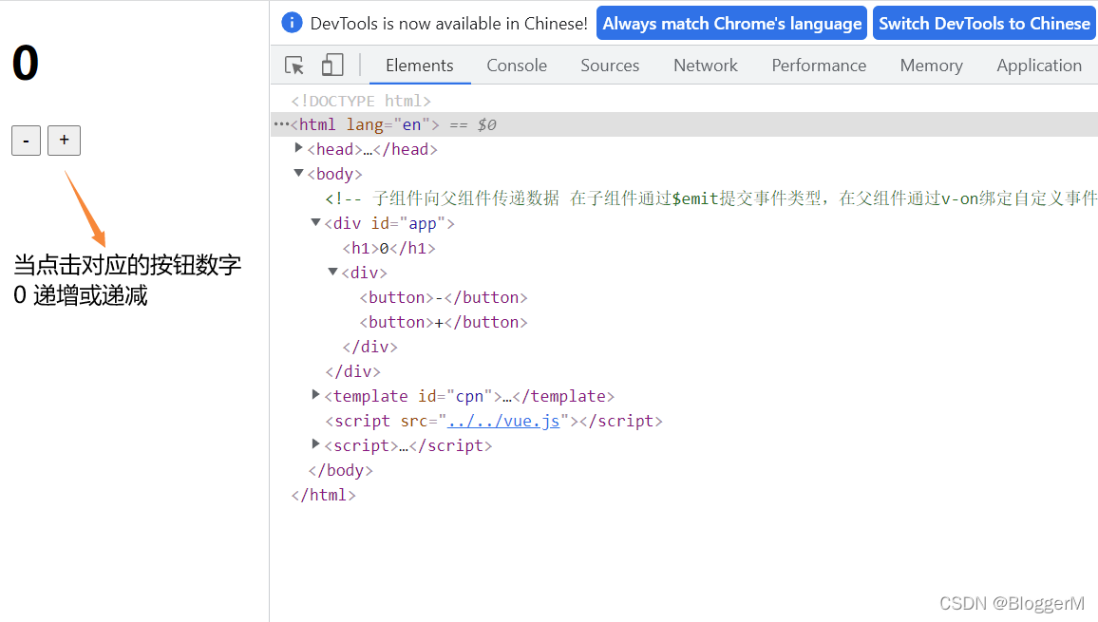Go to the Network tab
The height and width of the screenshot is (622, 1098).
point(705,66)
